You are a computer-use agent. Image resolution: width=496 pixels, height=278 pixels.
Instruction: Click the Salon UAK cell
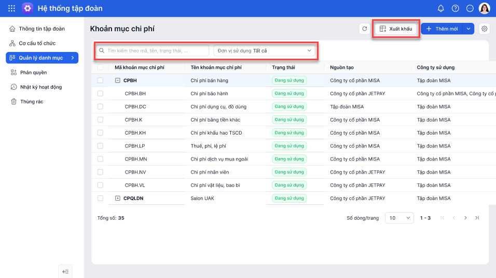click(202, 198)
